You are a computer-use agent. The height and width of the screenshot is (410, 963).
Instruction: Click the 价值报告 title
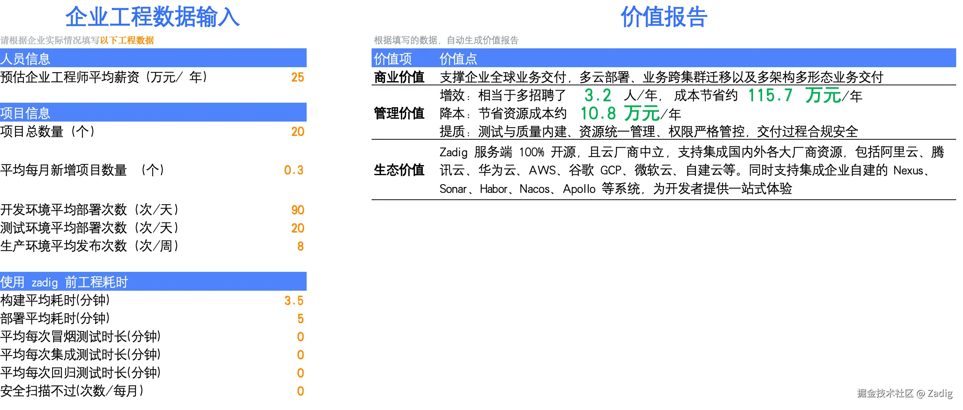click(664, 17)
